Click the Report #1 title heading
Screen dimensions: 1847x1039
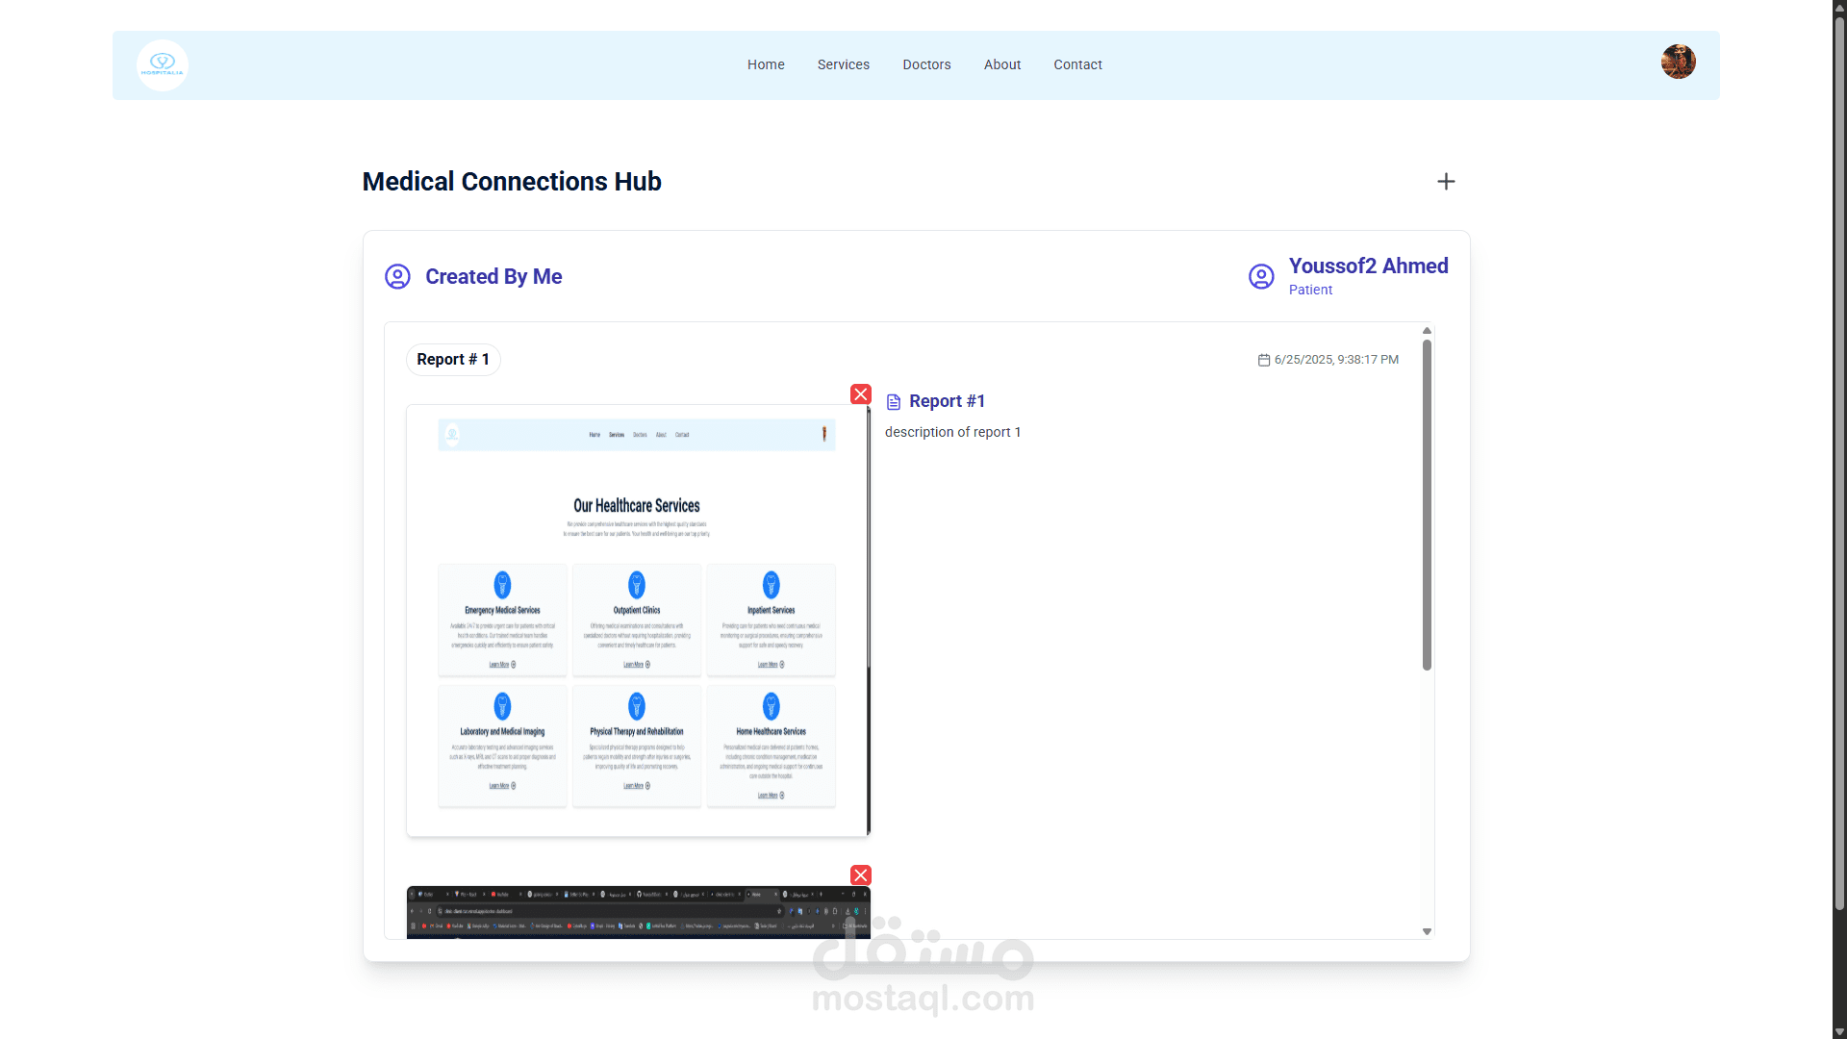(947, 401)
